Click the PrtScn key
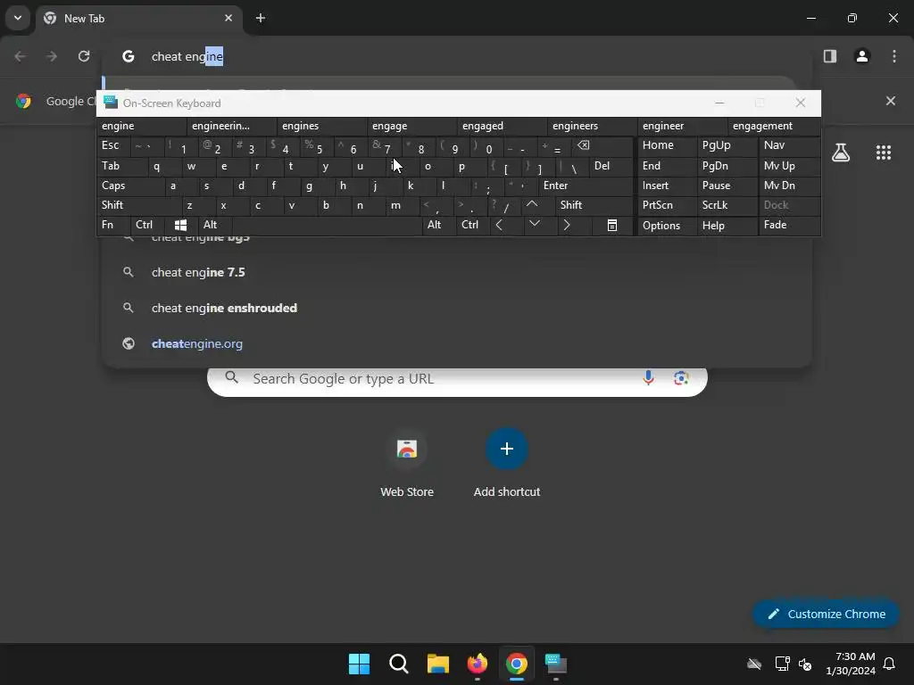Image resolution: width=914 pixels, height=685 pixels. [667, 205]
